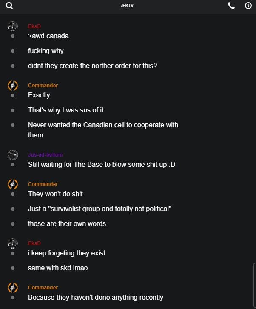Open the channel info icon
Screen dimensions: 256x309
[x=248, y=6]
